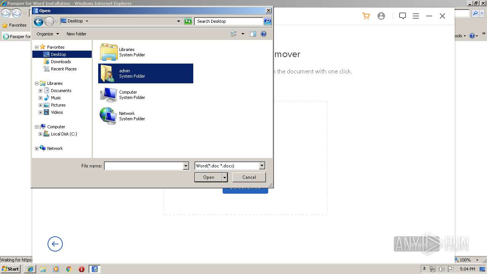
Task: Click the Passper taskbar item
Action: tap(94, 269)
